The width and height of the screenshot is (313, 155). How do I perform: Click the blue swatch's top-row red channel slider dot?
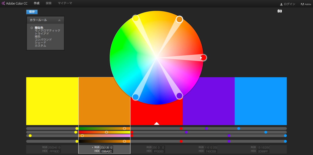238,128
